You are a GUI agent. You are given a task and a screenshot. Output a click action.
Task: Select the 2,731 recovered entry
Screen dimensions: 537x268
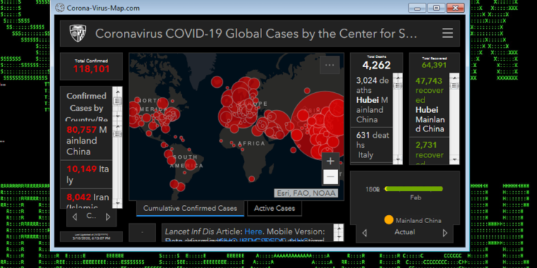(x=430, y=152)
